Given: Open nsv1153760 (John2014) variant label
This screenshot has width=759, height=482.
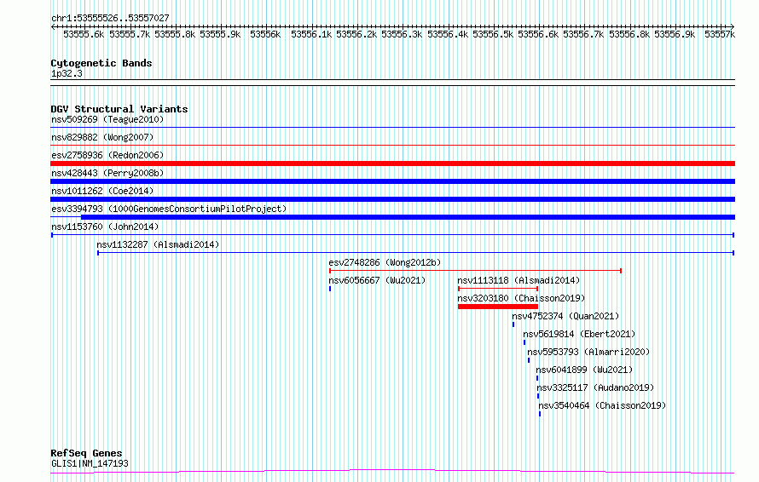Looking at the screenshot, I should click(105, 227).
